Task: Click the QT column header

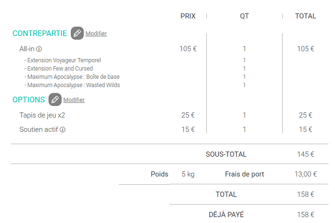Action: click(x=244, y=16)
